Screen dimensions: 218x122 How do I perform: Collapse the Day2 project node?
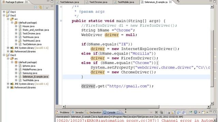tap(4, 16)
